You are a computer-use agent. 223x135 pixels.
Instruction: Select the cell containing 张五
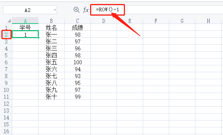click(x=51, y=62)
